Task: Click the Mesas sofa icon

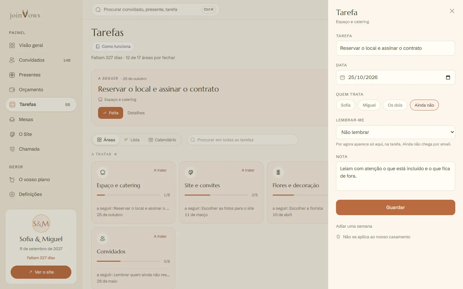Action: [x=12, y=119]
